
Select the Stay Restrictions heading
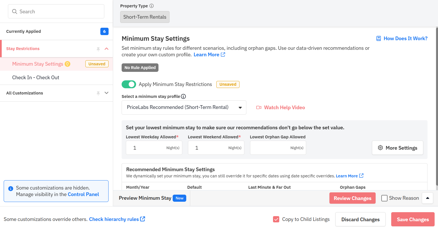coord(23,49)
